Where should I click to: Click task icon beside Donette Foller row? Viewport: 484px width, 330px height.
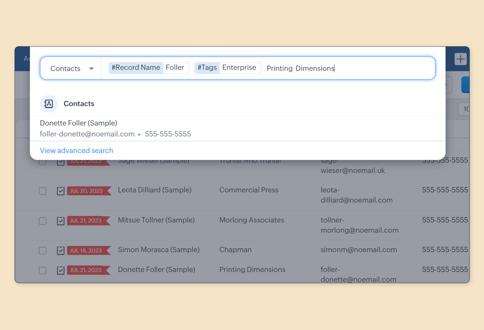tap(60, 270)
